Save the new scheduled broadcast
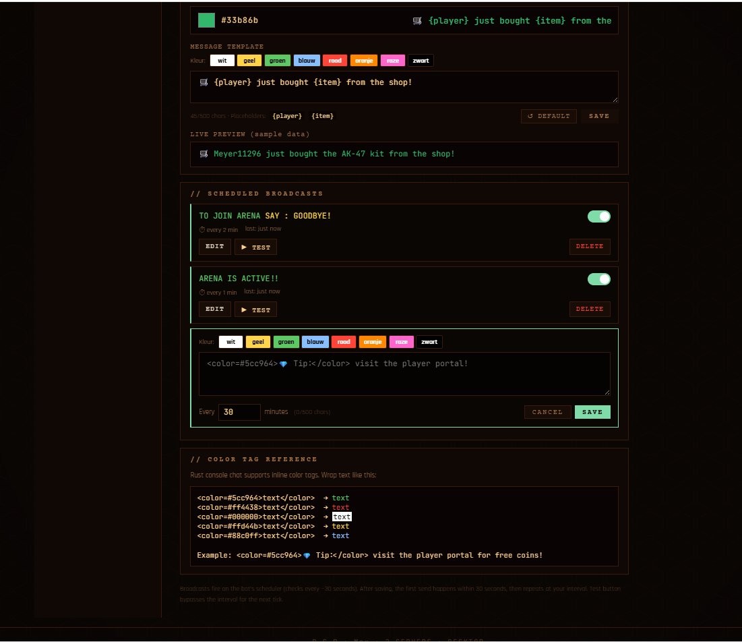This screenshot has width=742, height=644. coord(592,412)
